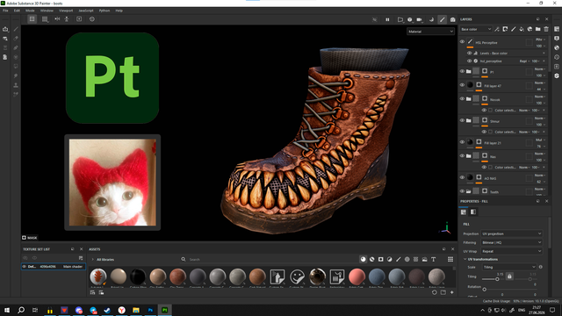Hide the Fill layer 21
The height and width of the screenshot is (316, 562).
[463, 142]
